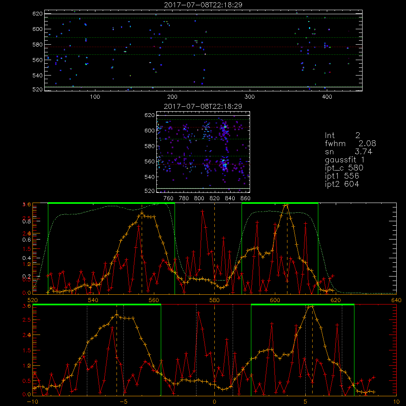Click x-axis label 300 of the wide image plot
This screenshot has height=406, width=406.
[x=250, y=97]
